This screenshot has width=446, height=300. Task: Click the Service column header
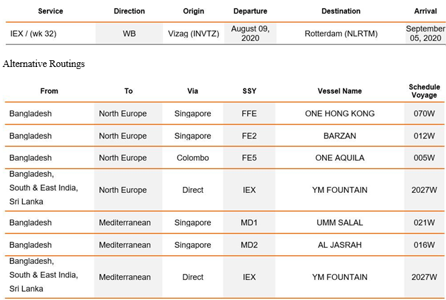click(50, 11)
